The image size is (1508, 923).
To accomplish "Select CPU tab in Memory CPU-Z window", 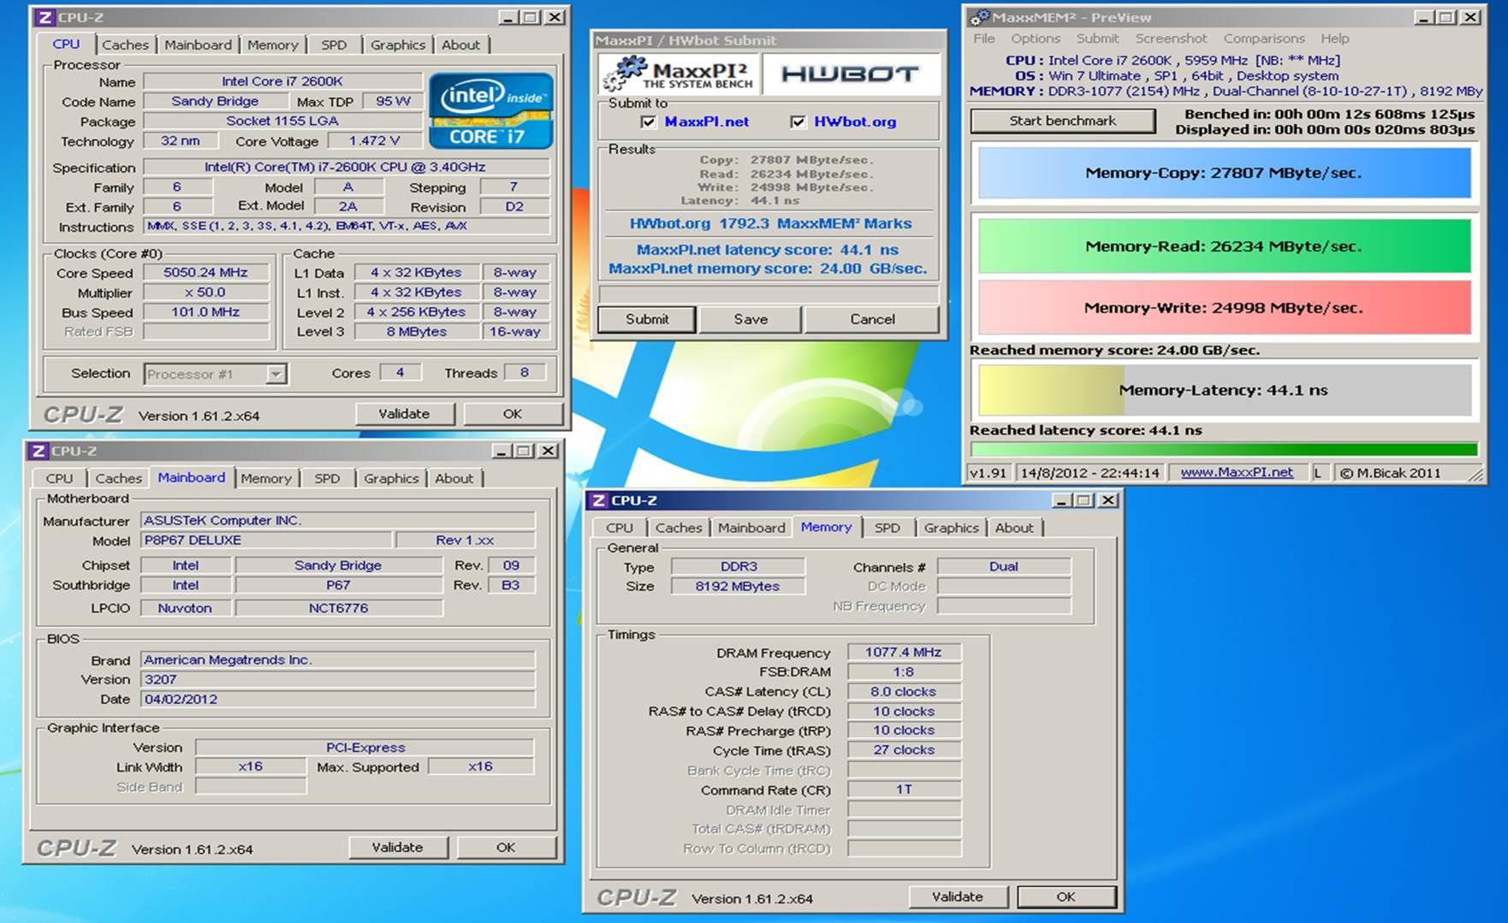I will coord(620,528).
